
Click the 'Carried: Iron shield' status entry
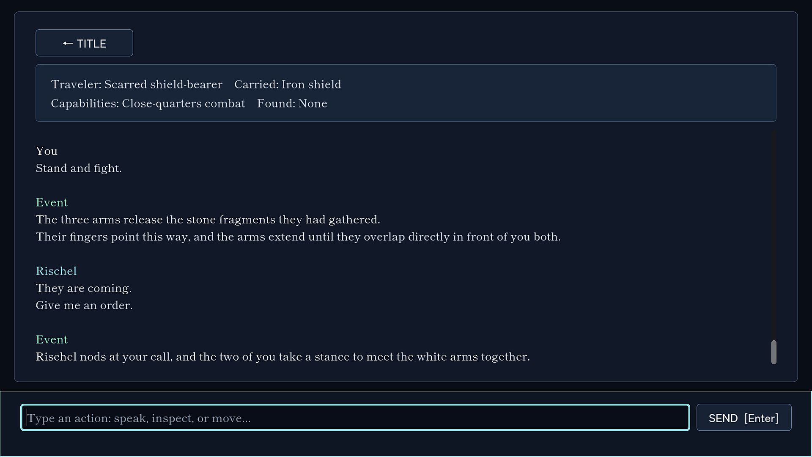(288, 85)
